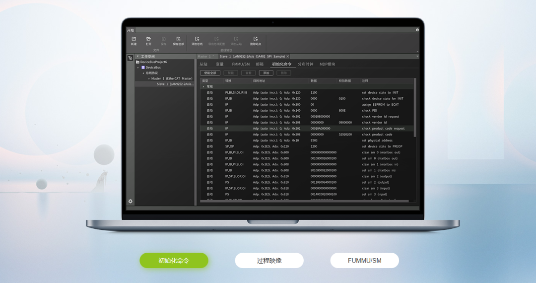This screenshot has width=536, height=283.
Task: Open the tab list dropdown arrow
Action: (x=417, y=57)
